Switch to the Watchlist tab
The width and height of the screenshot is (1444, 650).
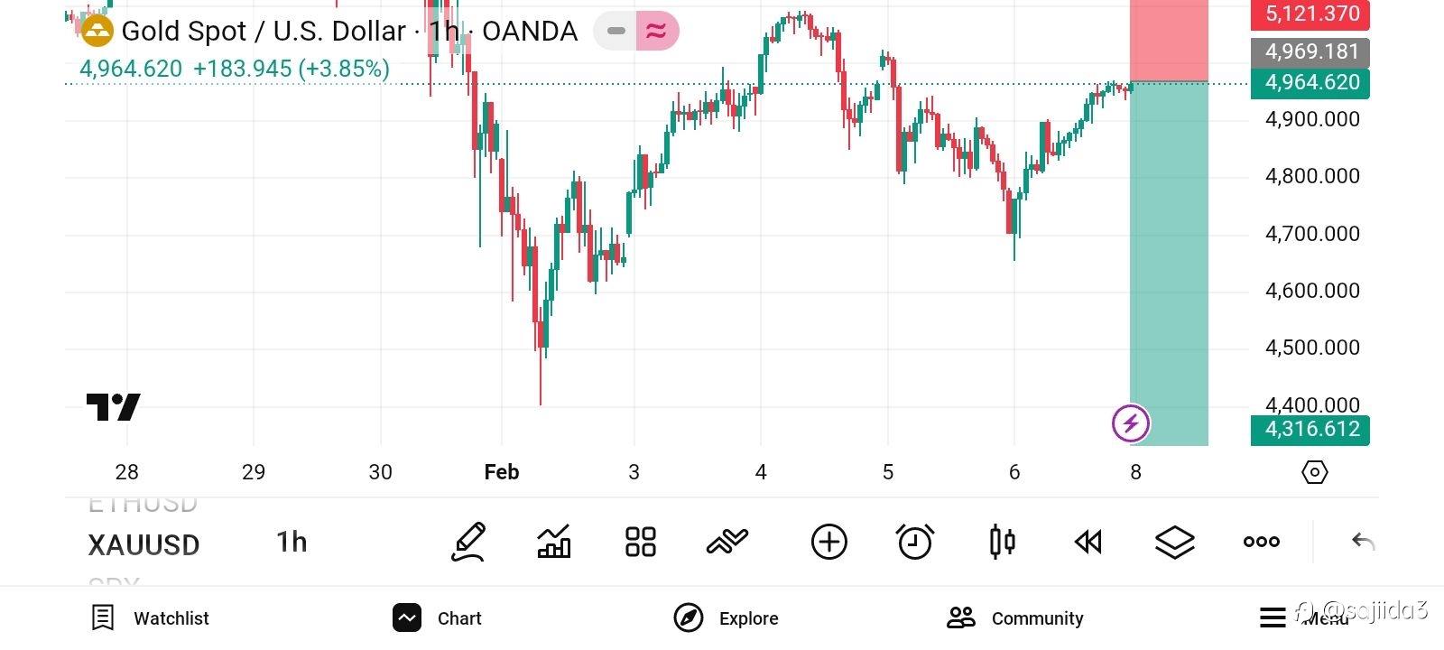[152, 618]
